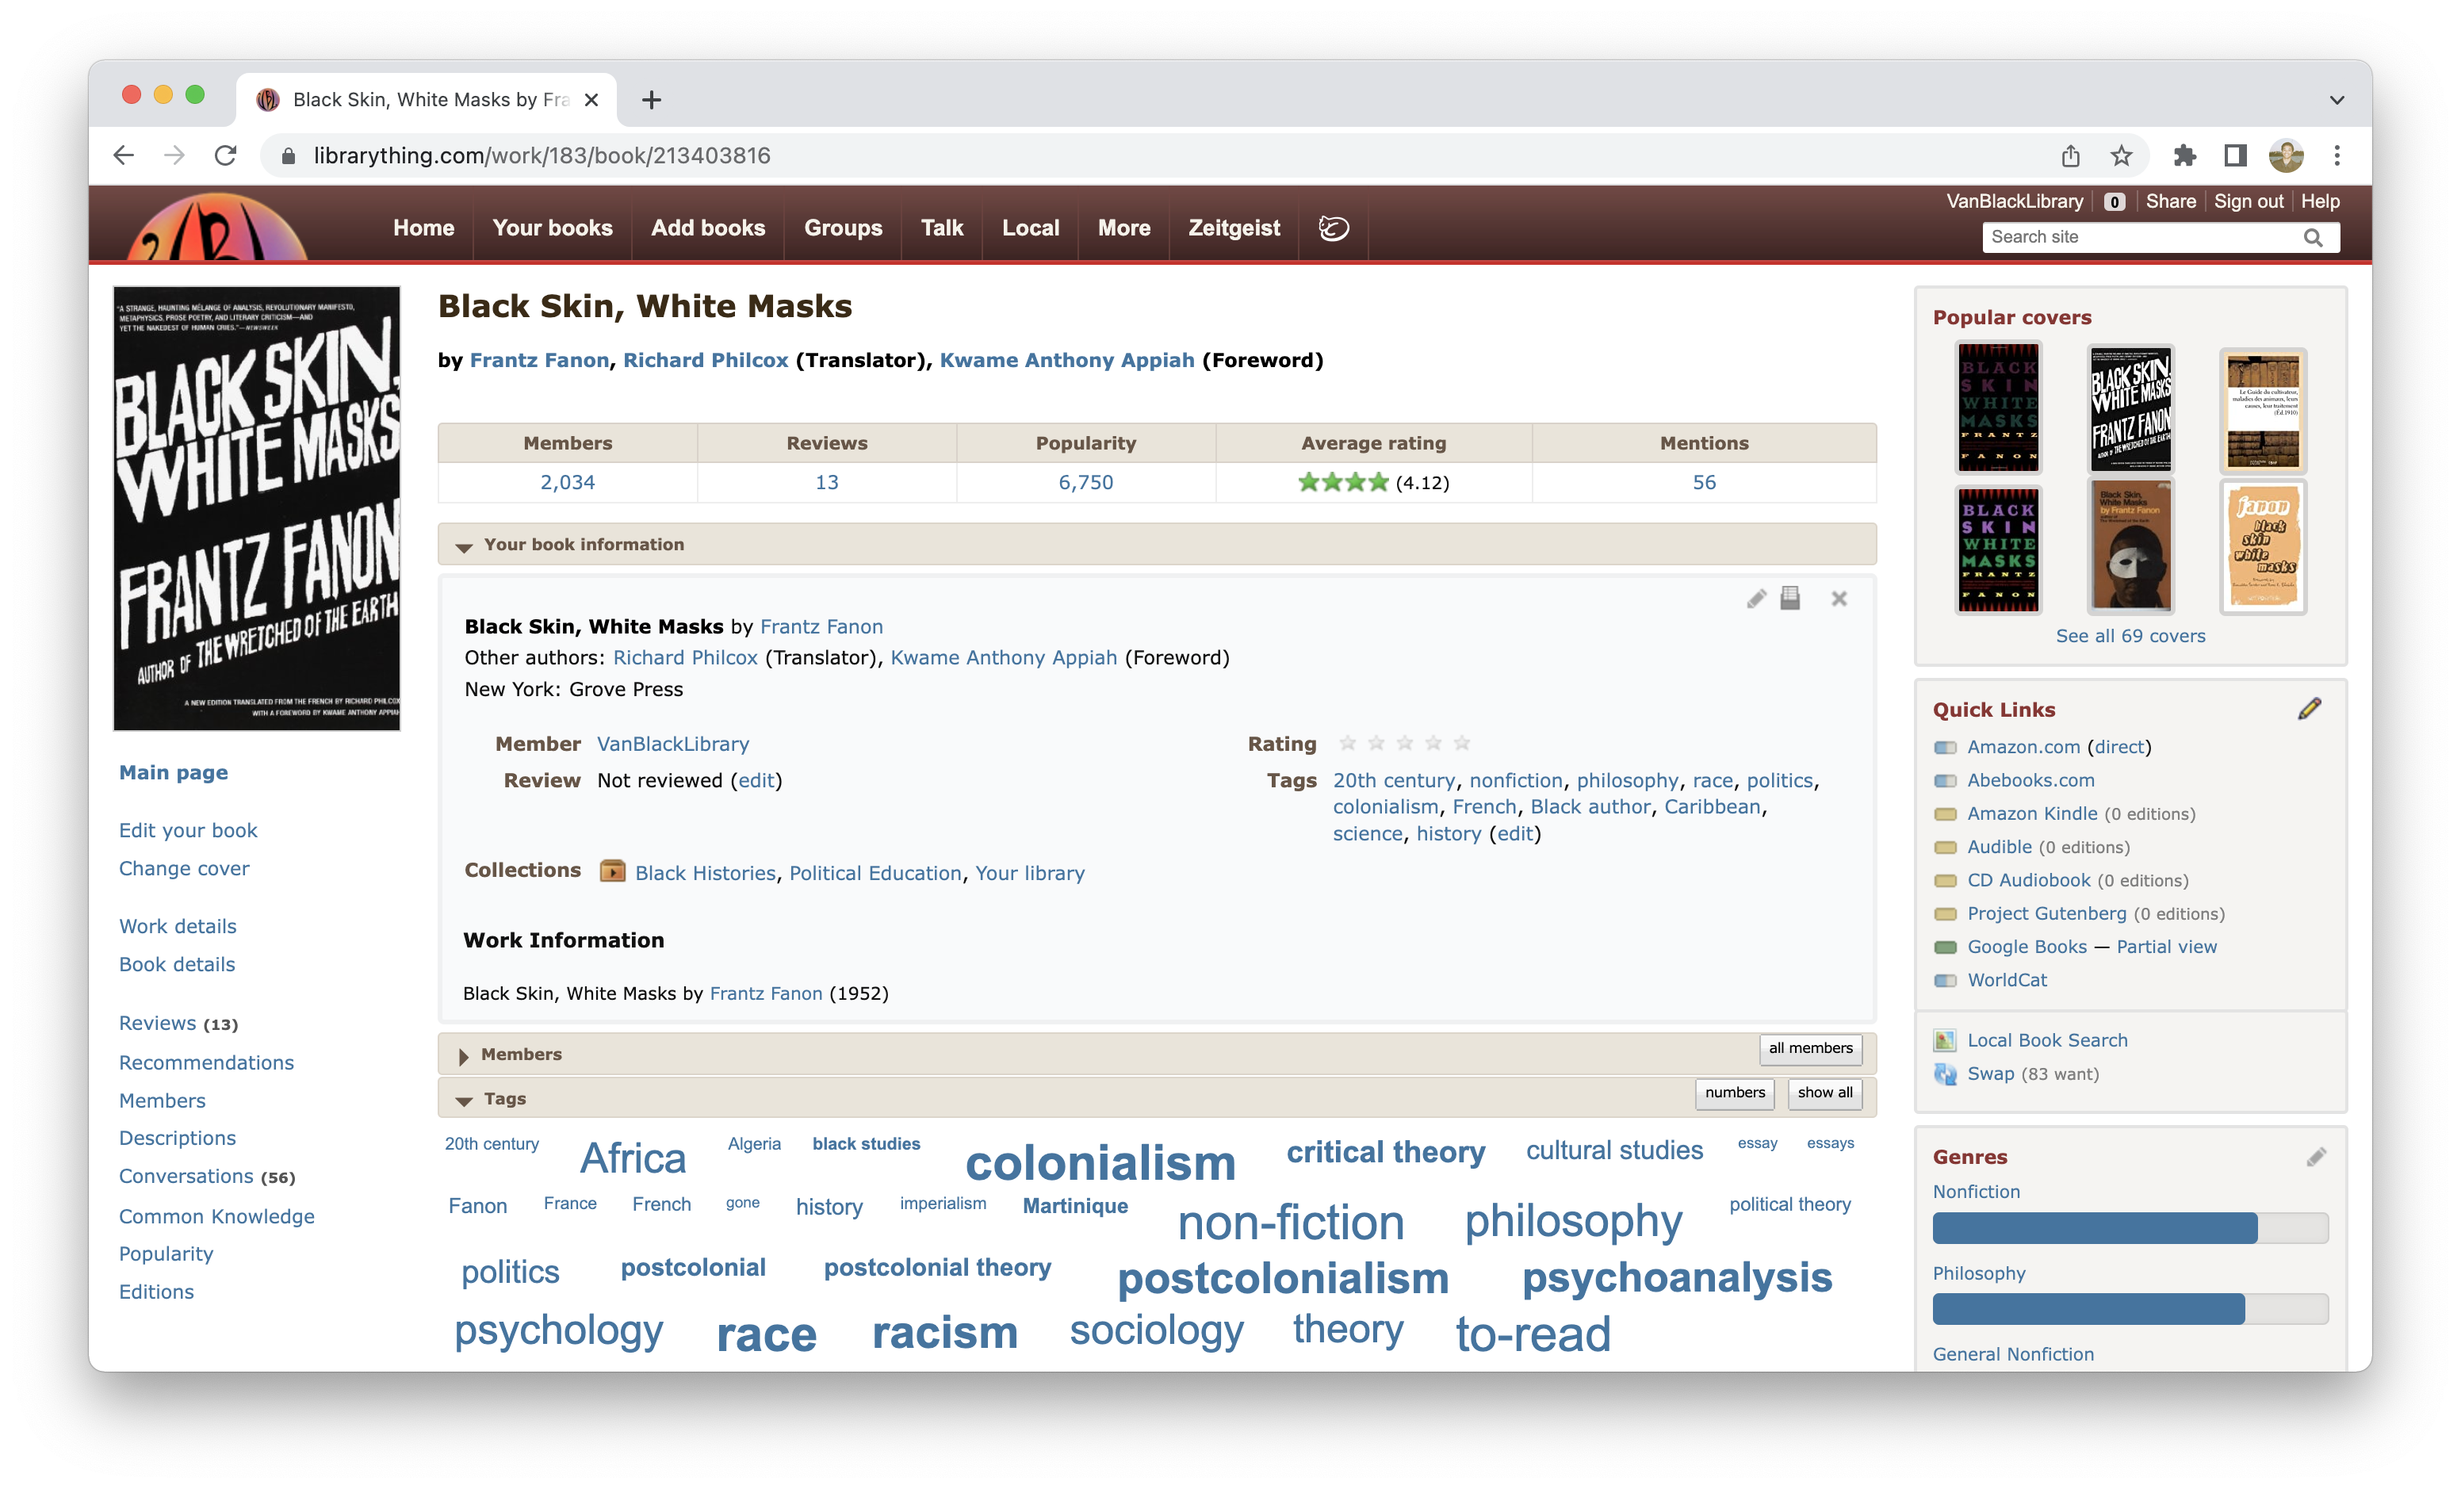
Task: Toggle tag numbers display
Action: pos(1734,1093)
